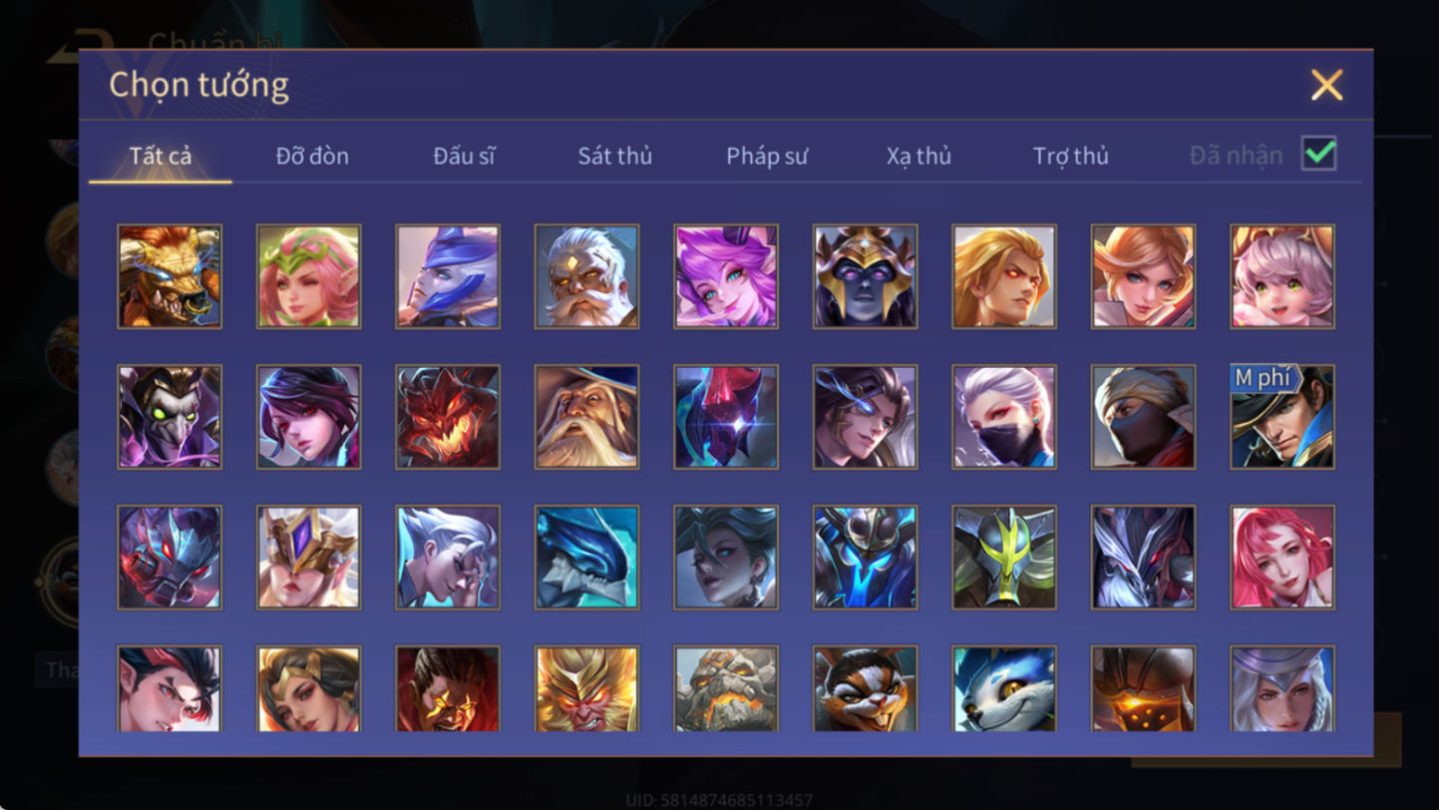Select the stone golem hero portrait
1439x810 pixels.
[x=726, y=689]
